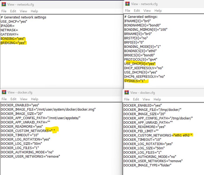This screenshot has width=204, height=175.
Task: Click the BRNAME[0]="br0" line
Action: (x=138, y=34)
